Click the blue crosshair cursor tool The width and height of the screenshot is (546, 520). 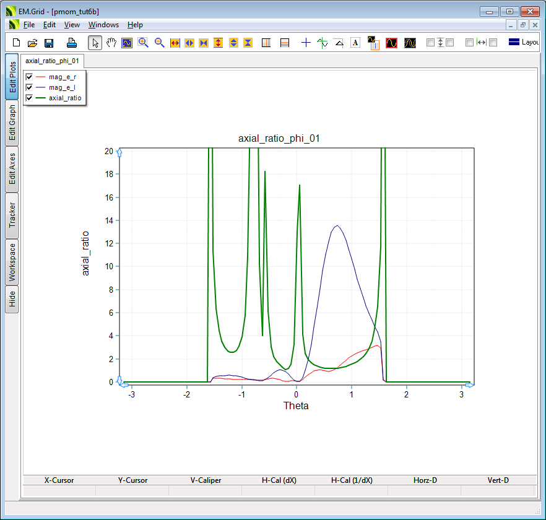306,43
